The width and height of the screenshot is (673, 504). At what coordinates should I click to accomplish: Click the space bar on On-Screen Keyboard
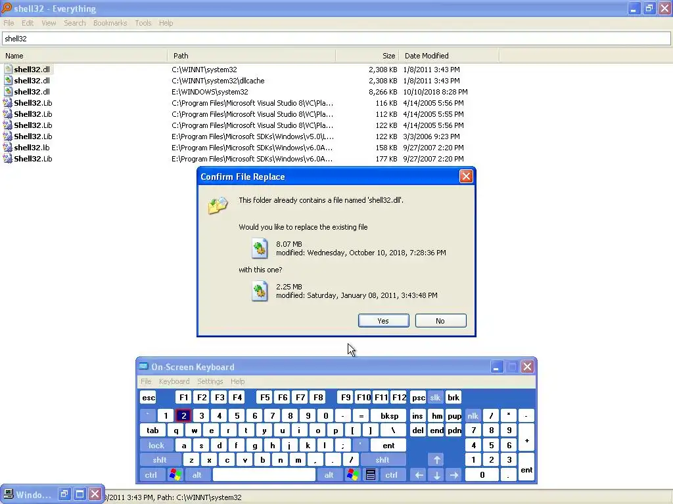(x=264, y=475)
